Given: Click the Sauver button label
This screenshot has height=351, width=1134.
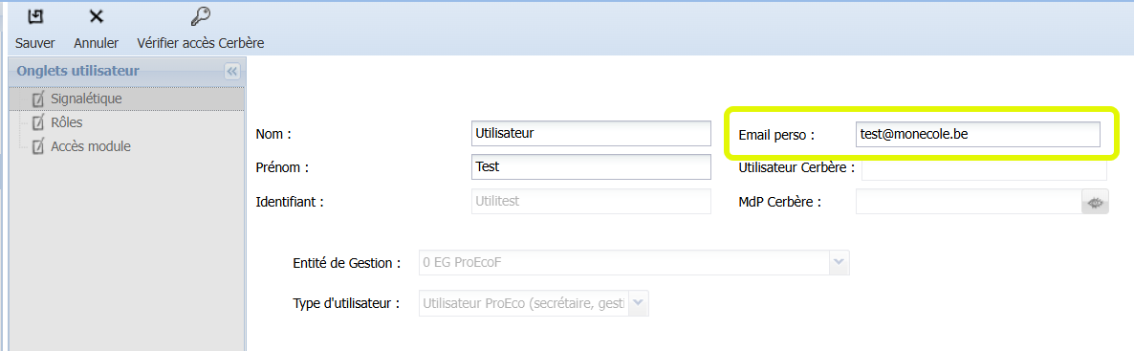Looking at the screenshot, I should (x=34, y=43).
